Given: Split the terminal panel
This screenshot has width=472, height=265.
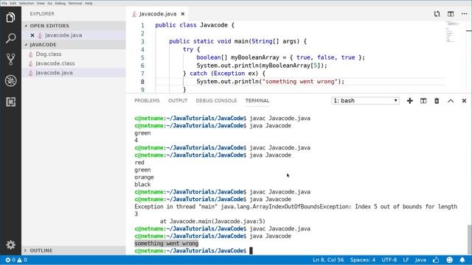Looking at the screenshot, I should tap(423, 101).
